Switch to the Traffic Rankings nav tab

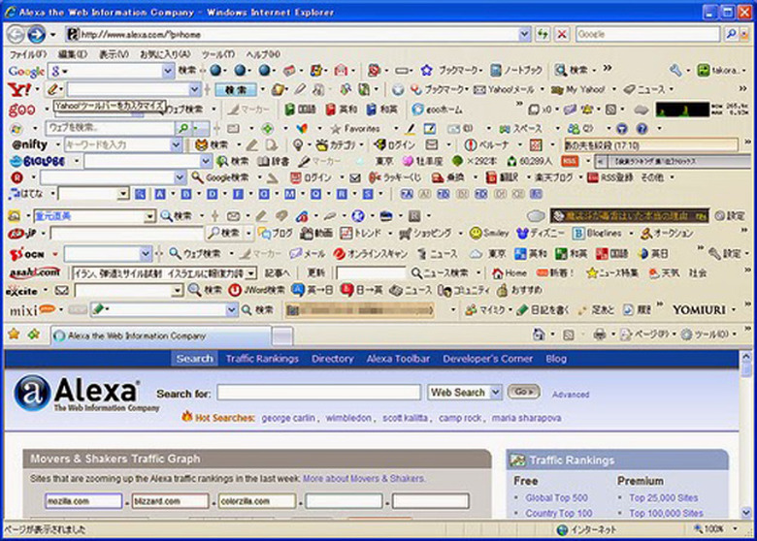click(262, 359)
